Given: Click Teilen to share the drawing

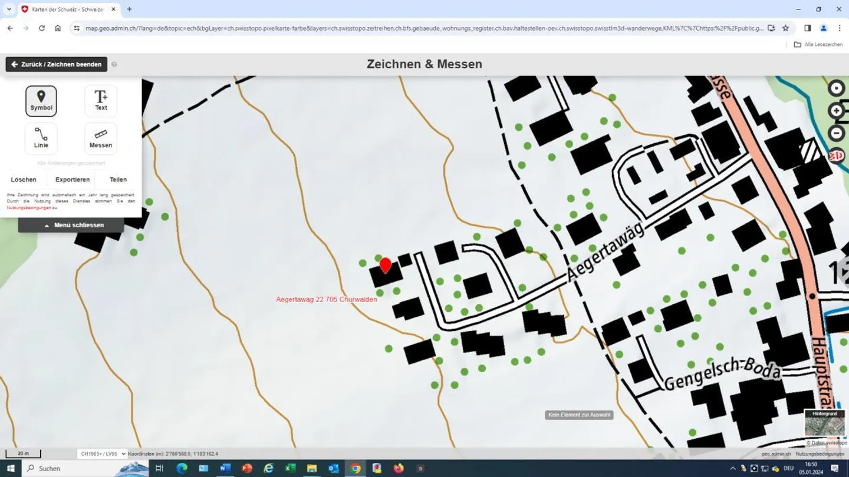Looking at the screenshot, I should coord(118,180).
